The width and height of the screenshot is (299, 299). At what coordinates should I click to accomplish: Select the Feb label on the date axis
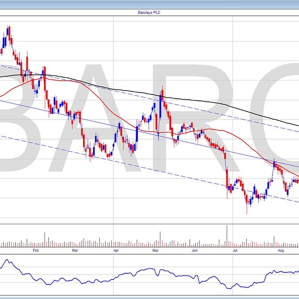[x=35, y=250]
